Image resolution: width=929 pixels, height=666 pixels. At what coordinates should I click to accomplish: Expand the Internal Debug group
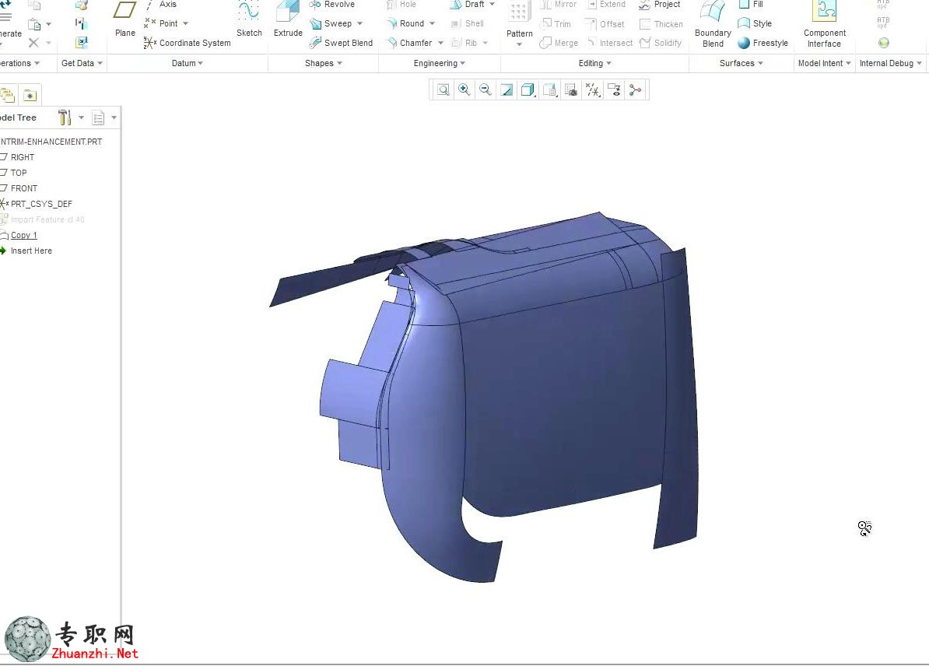(891, 63)
